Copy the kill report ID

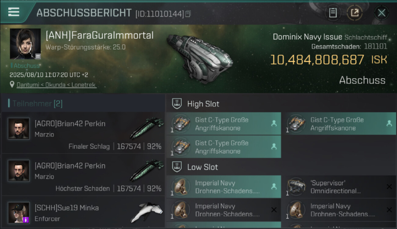pyautogui.click(x=188, y=14)
